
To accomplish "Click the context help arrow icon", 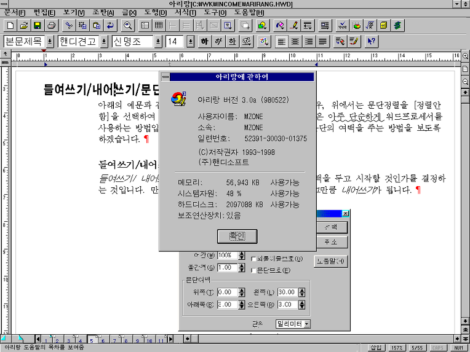I will pyautogui.click(x=371, y=42).
